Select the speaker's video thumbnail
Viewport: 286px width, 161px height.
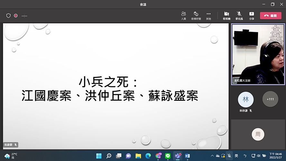(258, 54)
